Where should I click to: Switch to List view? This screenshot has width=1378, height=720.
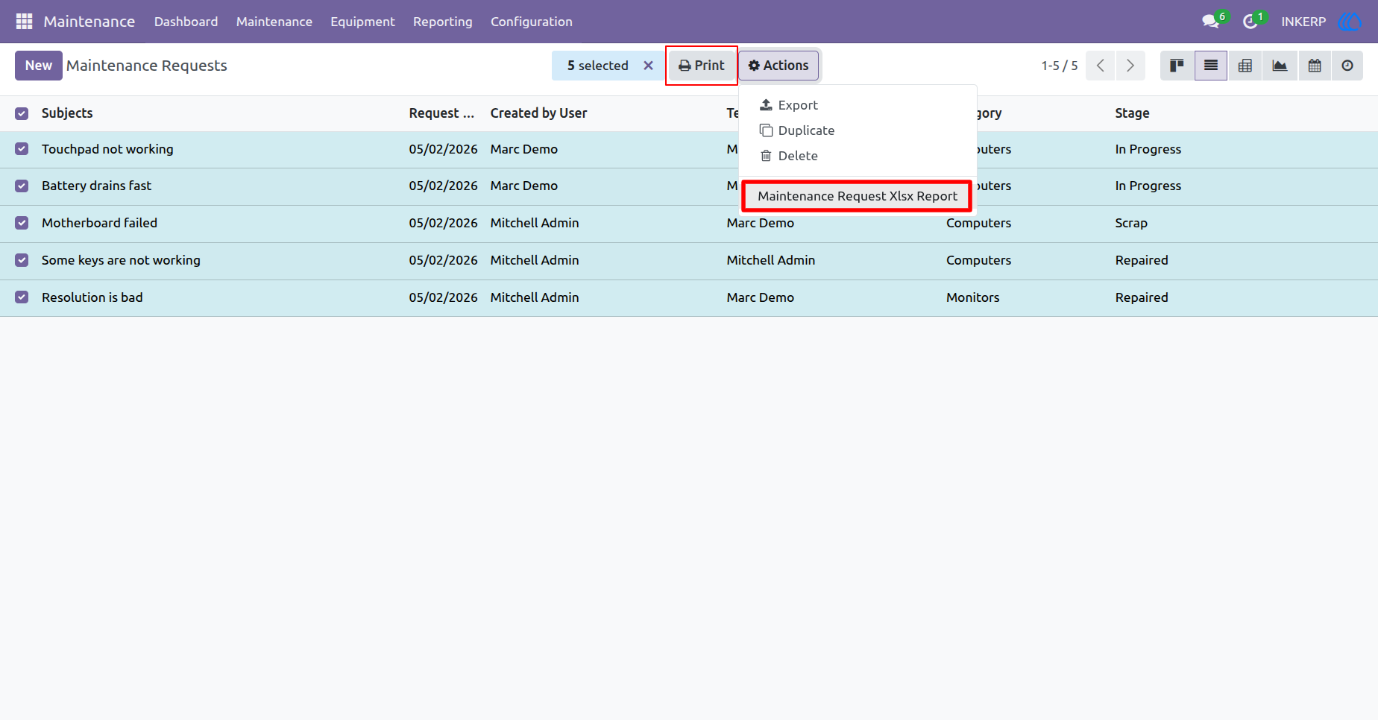coord(1211,66)
